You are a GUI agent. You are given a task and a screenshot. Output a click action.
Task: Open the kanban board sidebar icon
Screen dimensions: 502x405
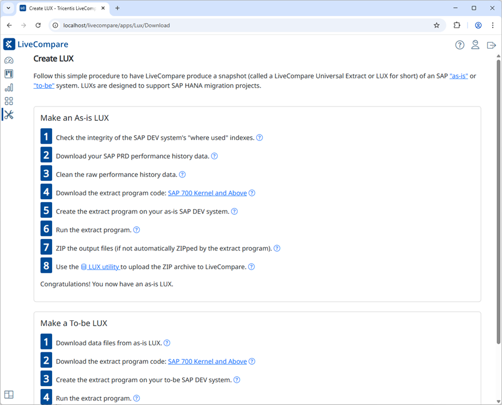(9, 74)
